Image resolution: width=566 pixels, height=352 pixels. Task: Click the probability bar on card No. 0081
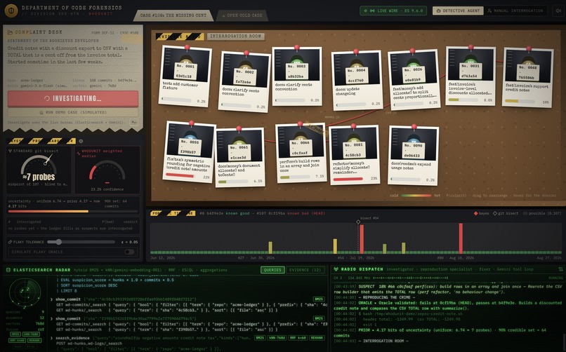349,179
